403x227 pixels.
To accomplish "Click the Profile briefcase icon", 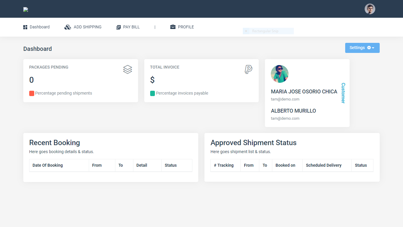I will (x=173, y=27).
